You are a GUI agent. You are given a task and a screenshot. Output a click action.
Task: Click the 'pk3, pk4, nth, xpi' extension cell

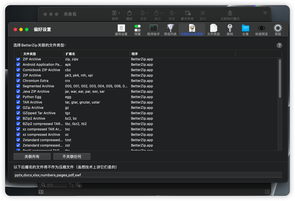(x=79, y=75)
